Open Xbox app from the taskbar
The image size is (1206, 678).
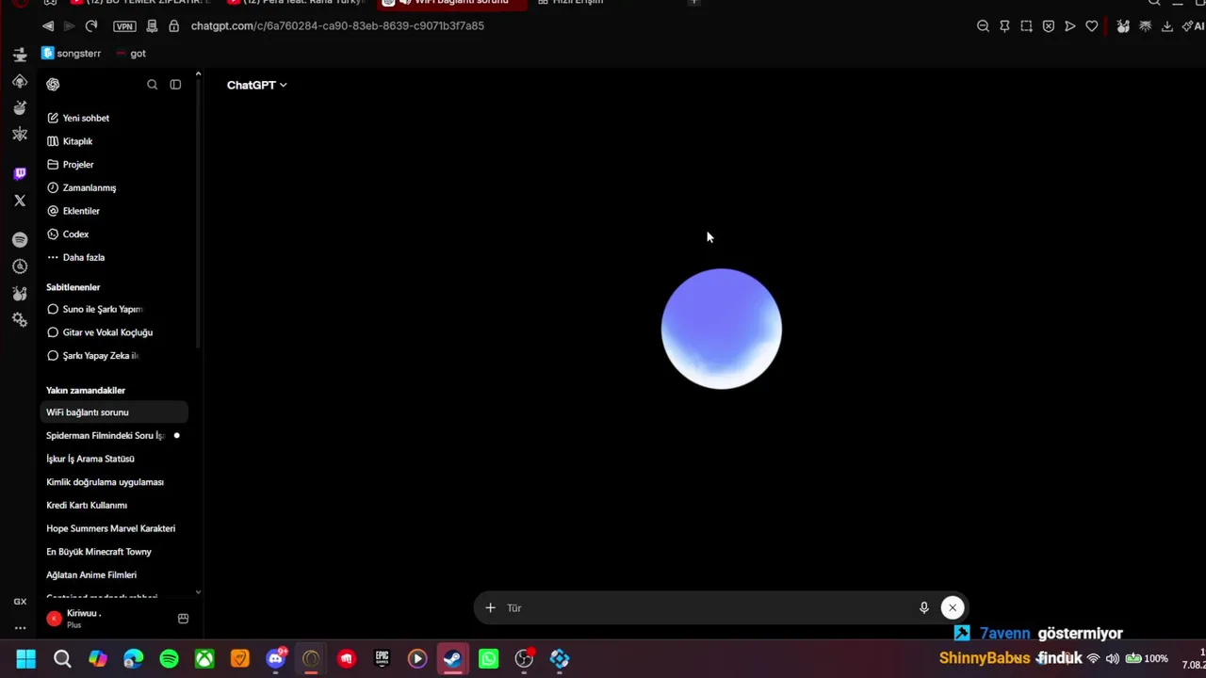click(204, 659)
